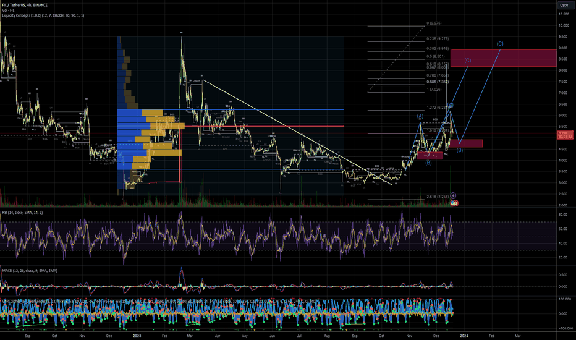
Task: Select the RSI (14, close, SMA, 14, 2) label
Action: coord(22,213)
